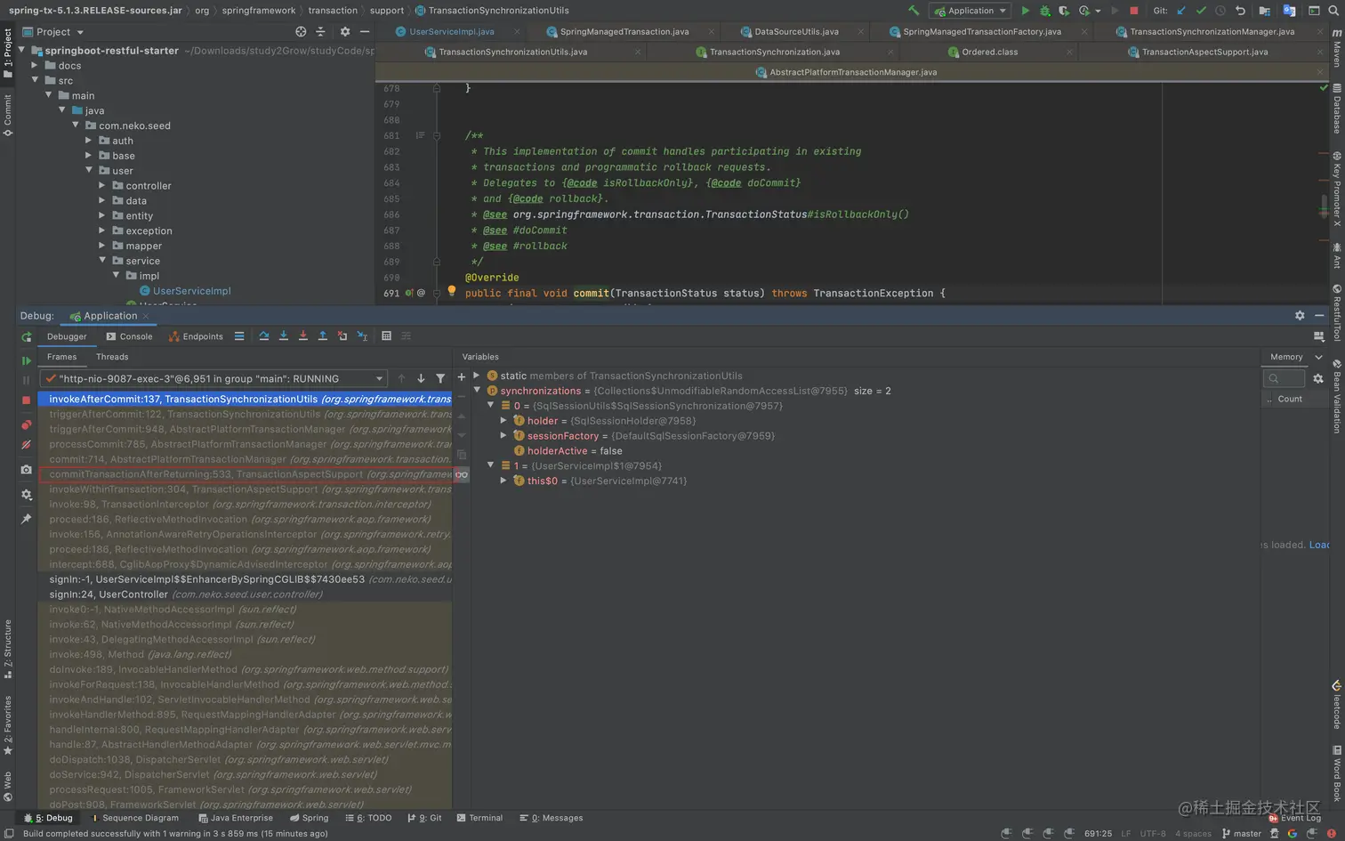Open the Spring tool window tab
This screenshot has width=1345, height=841.
[309, 818]
